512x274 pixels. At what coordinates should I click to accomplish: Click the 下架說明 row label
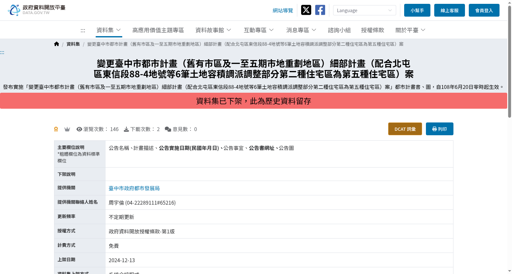click(67, 174)
